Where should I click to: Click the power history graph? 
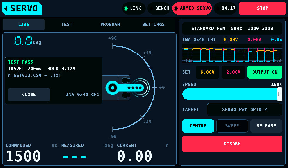[x=232, y=53]
